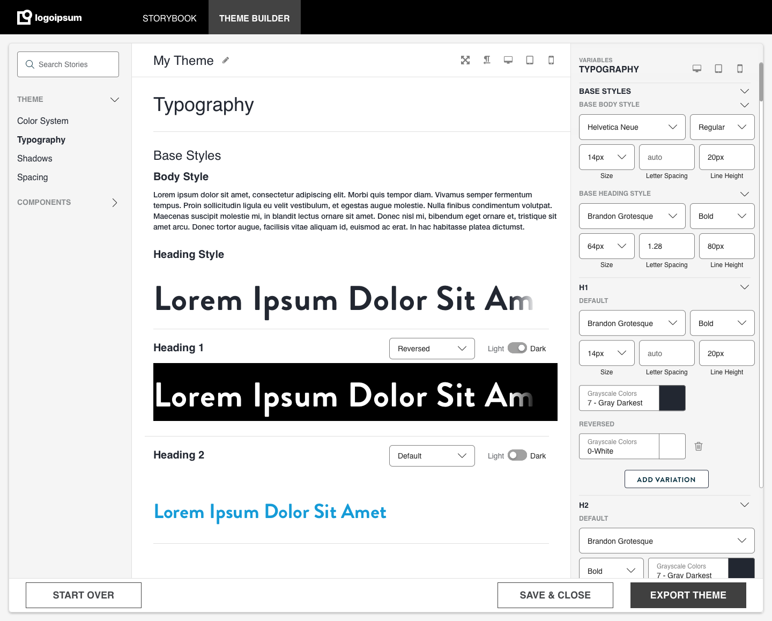The image size is (772, 621).
Task: Expand the Components section in sidebar
Action: point(114,203)
